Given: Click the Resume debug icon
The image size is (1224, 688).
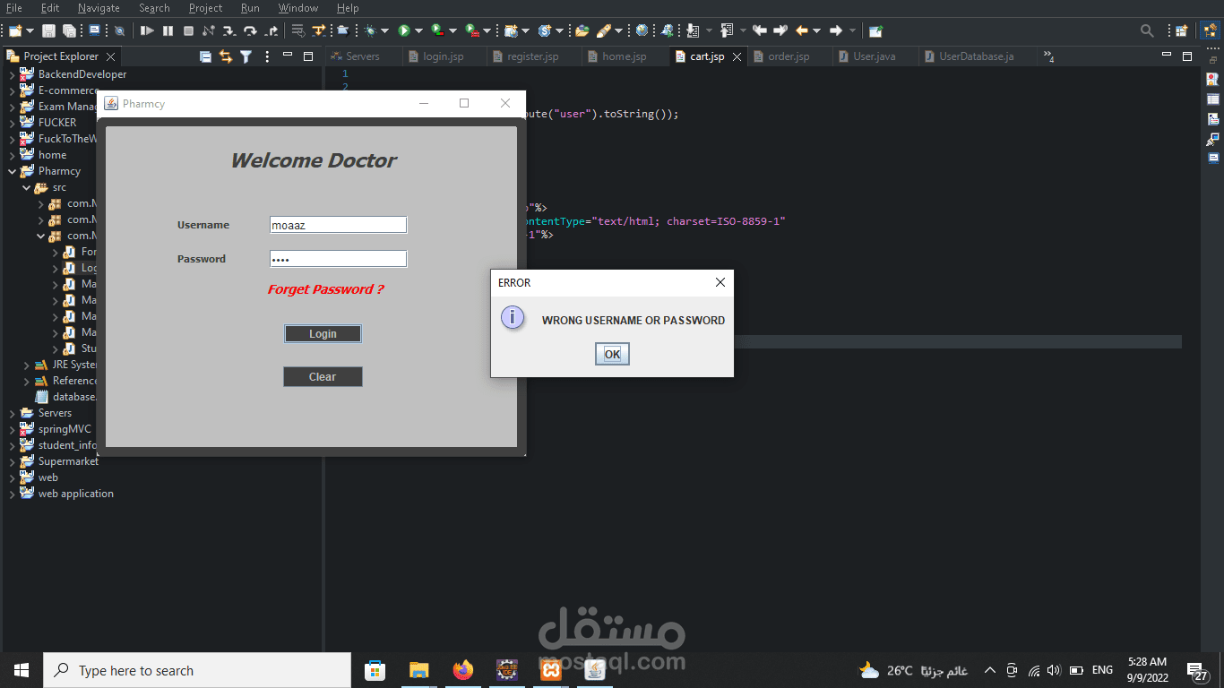Looking at the screenshot, I should [147, 30].
